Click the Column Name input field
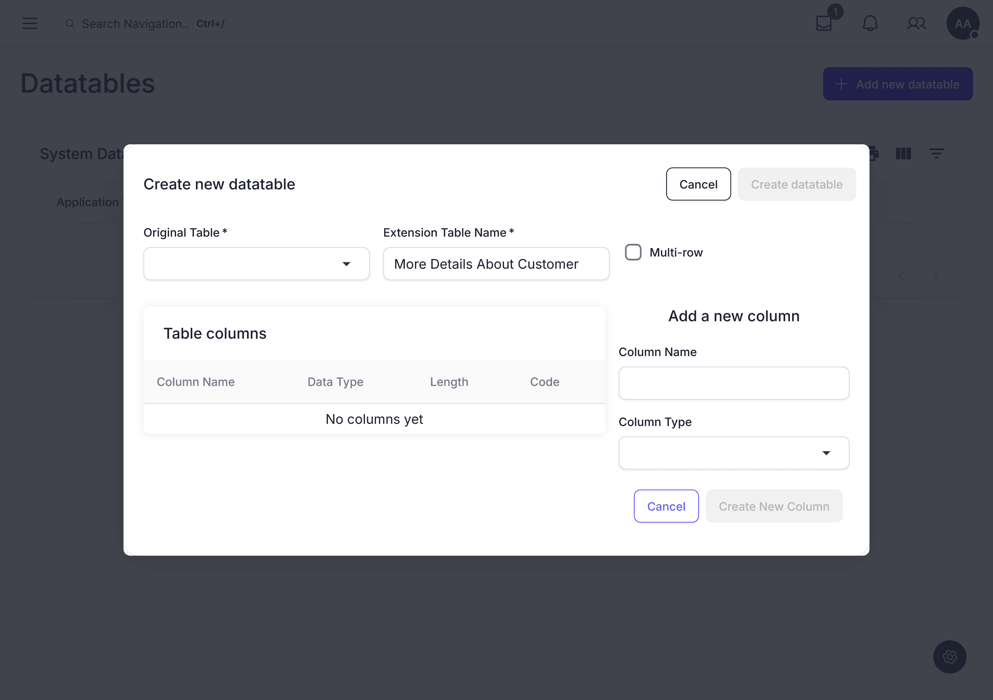Screen dimensions: 993x700 [734, 383]
